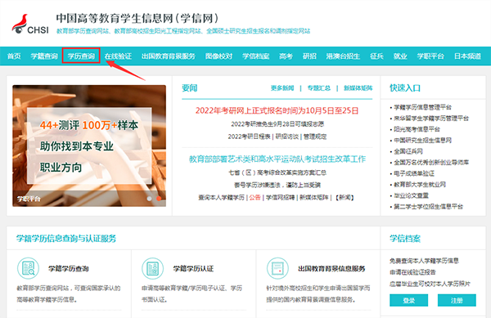This screenshot has width=491, height=318.
Task: Open 学信网招聘 link
Action: point(280,198)
